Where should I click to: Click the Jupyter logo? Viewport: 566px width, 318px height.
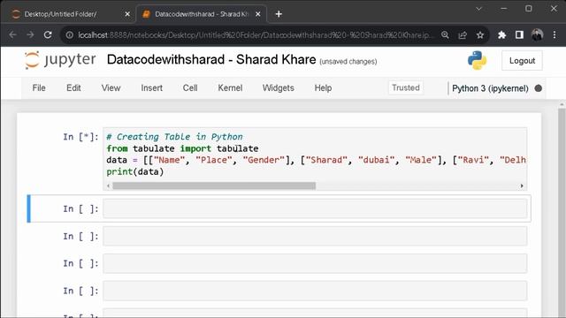pos(60,60)
